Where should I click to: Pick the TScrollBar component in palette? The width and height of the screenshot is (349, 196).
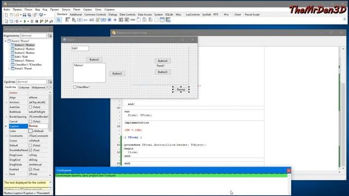click(x=133, y=20)
